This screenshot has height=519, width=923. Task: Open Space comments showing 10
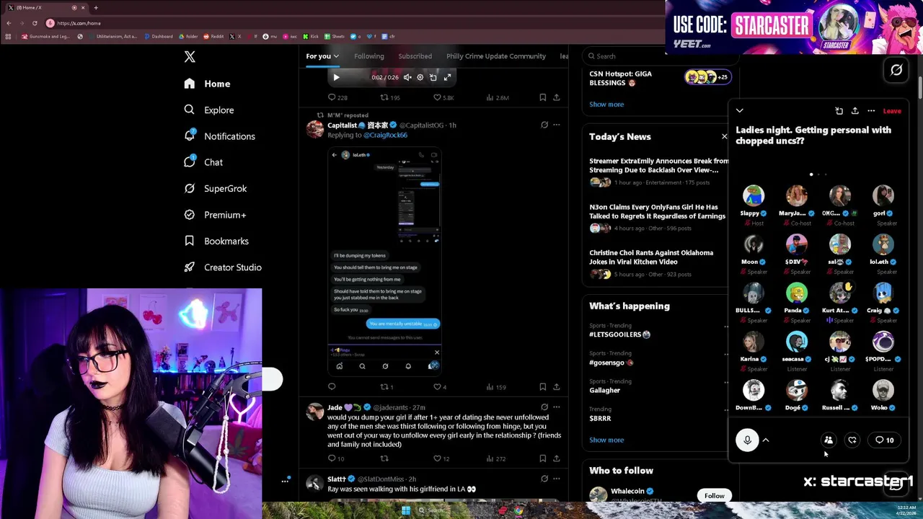(x=884, y=440)
